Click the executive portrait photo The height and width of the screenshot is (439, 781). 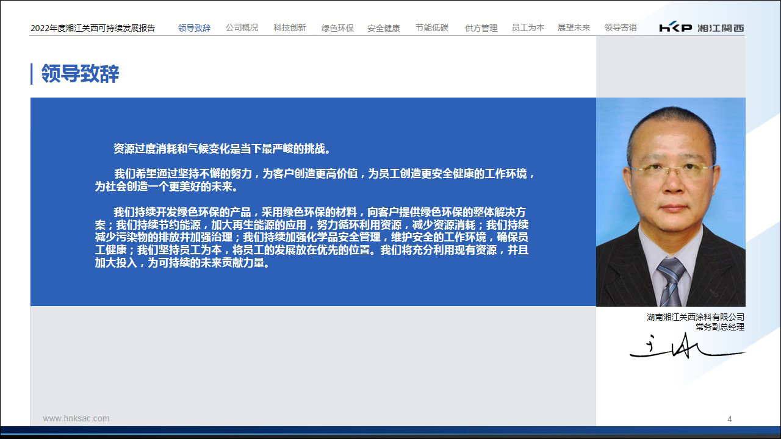tap(671, 202)
